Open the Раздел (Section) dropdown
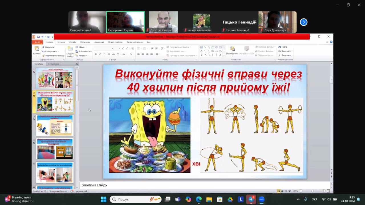Screen dimensions: 365x205 81,56
